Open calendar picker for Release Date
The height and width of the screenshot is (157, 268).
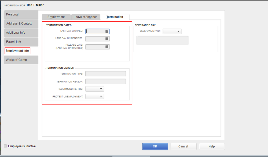[107, 47]
